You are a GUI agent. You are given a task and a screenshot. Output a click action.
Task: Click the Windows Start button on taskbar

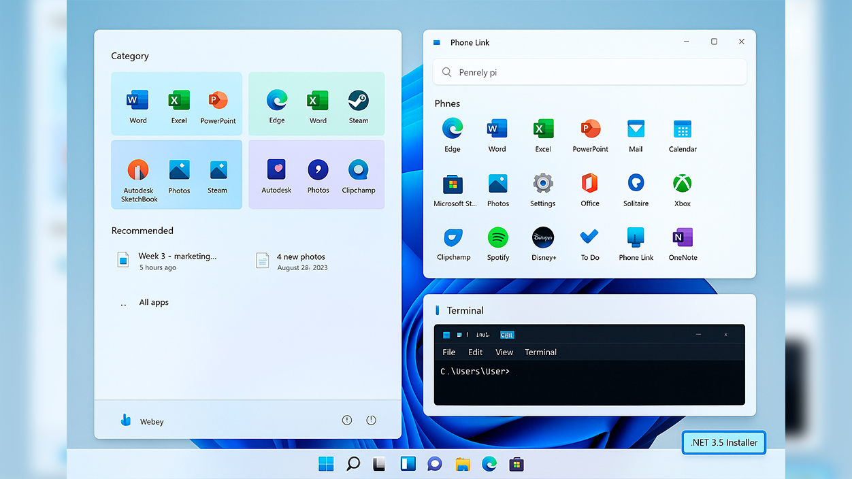[326, 464]
